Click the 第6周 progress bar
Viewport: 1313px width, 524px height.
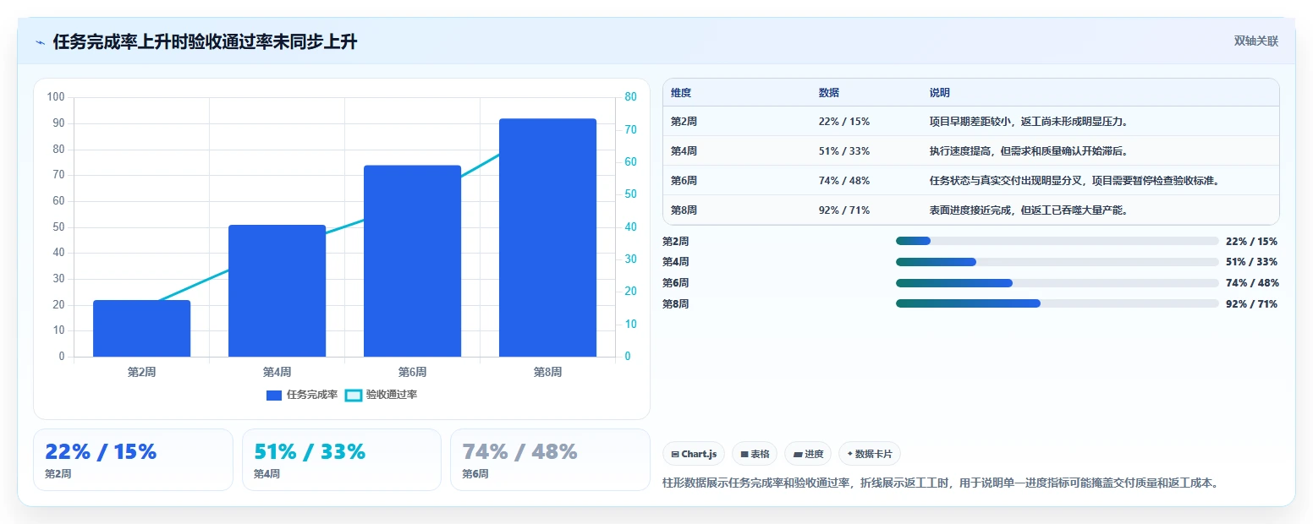(1057, 283)
